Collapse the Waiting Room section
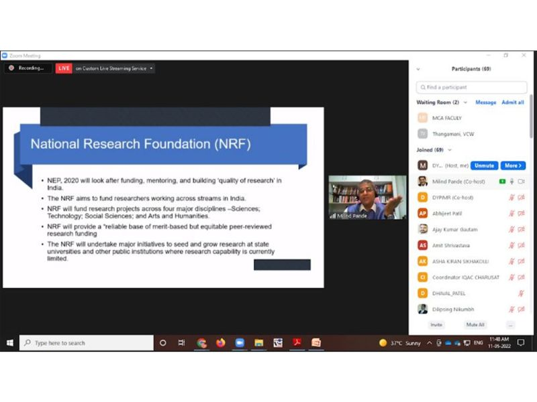The width and height of the screenshot is (537, 402). tap(465, 103)
